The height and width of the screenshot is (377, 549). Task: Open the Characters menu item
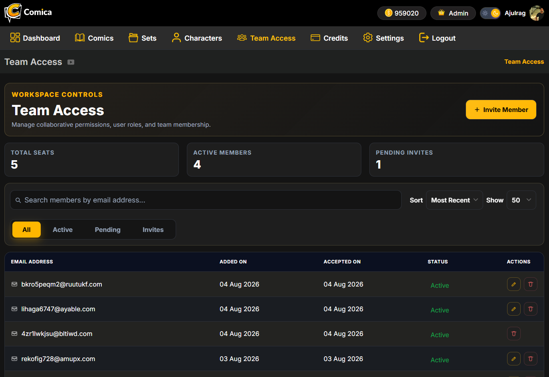coord(197,38)
